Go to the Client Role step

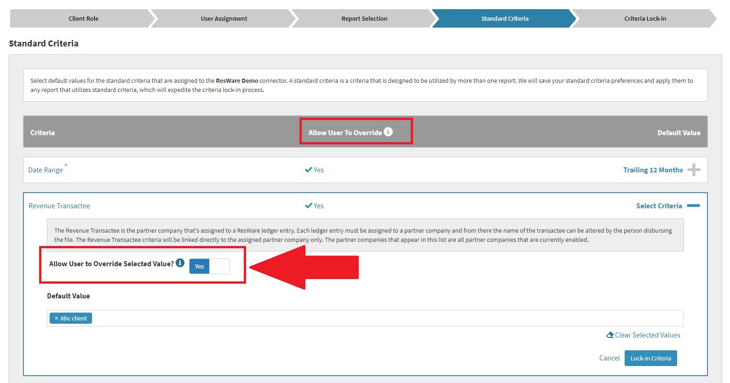click(x=83, y=19)
